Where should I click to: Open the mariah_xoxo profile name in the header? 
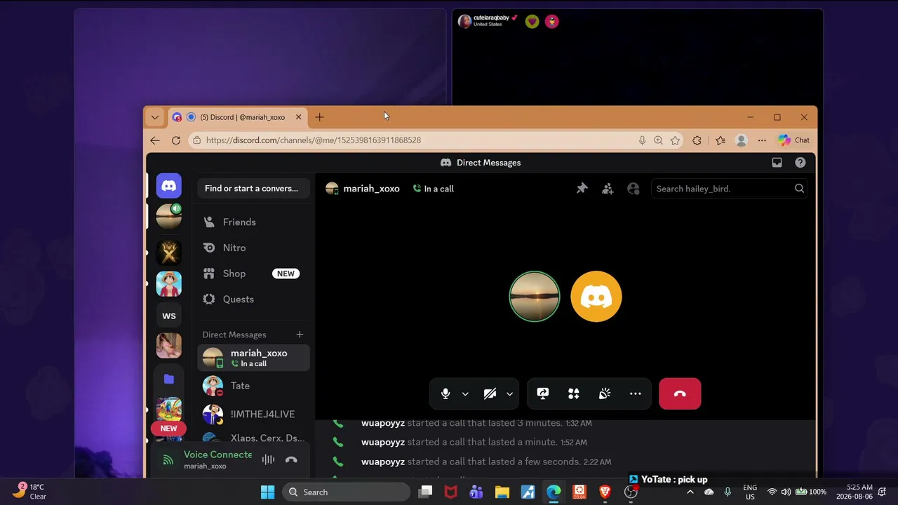tap(371, 189)
